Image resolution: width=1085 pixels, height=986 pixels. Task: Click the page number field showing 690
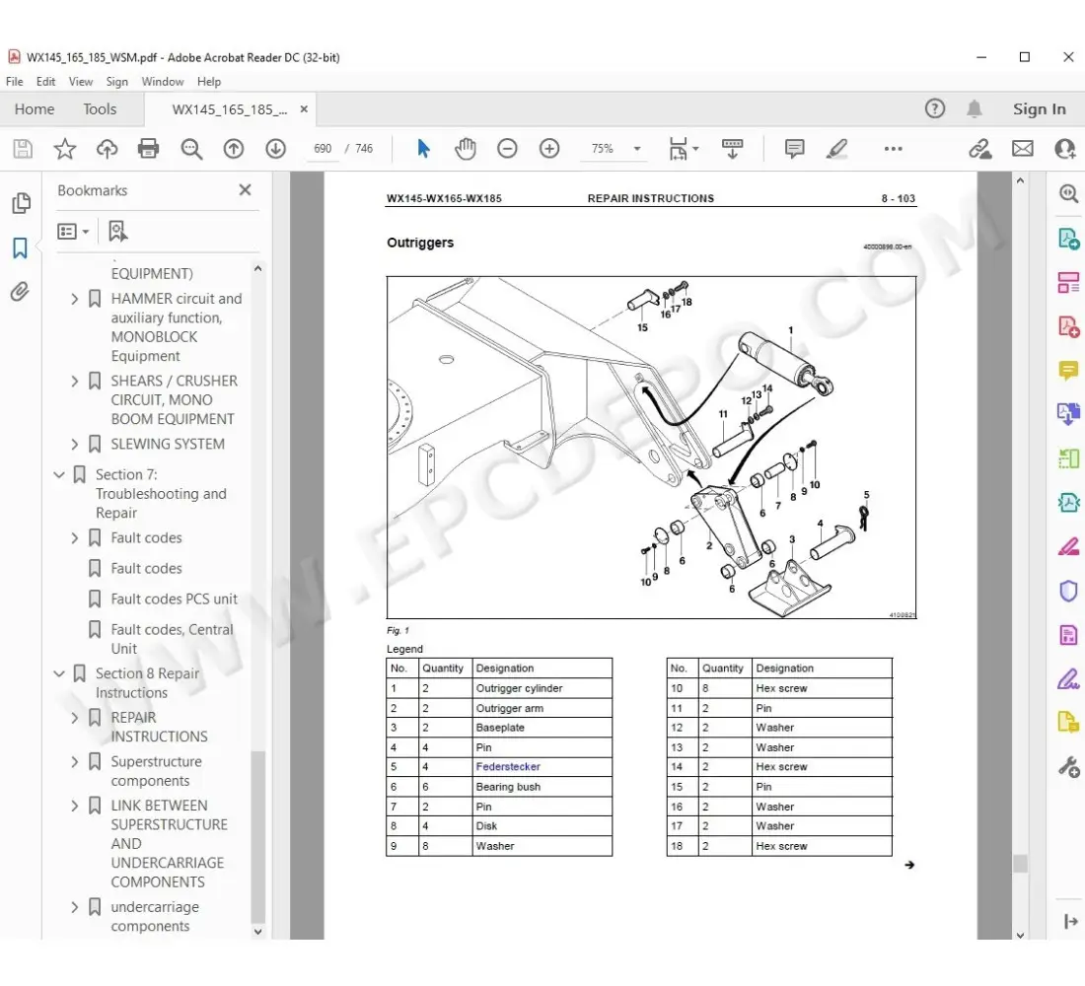tap(324, 149)
